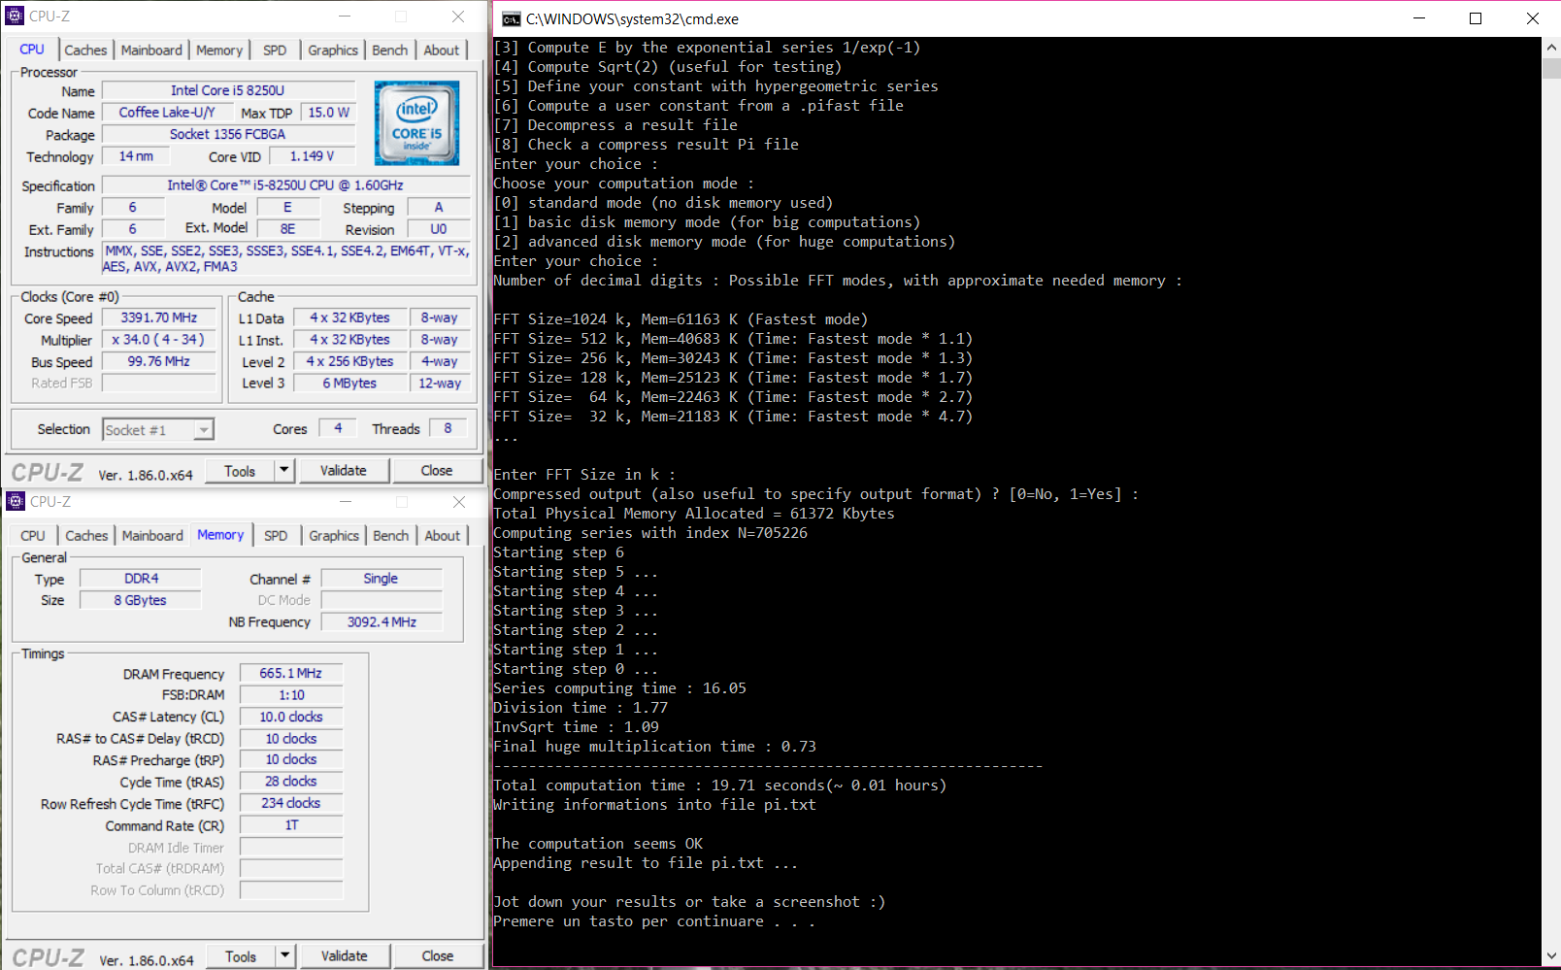
Task: Switch to Bench tab in bottom CPU-Z window
Action: click(391, 536)
